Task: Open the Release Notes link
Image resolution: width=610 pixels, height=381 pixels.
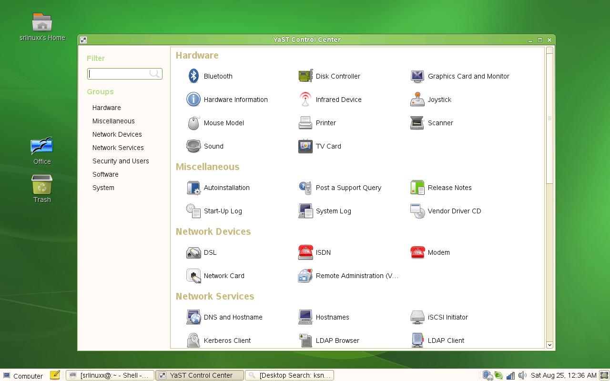Action: point(449,188)
